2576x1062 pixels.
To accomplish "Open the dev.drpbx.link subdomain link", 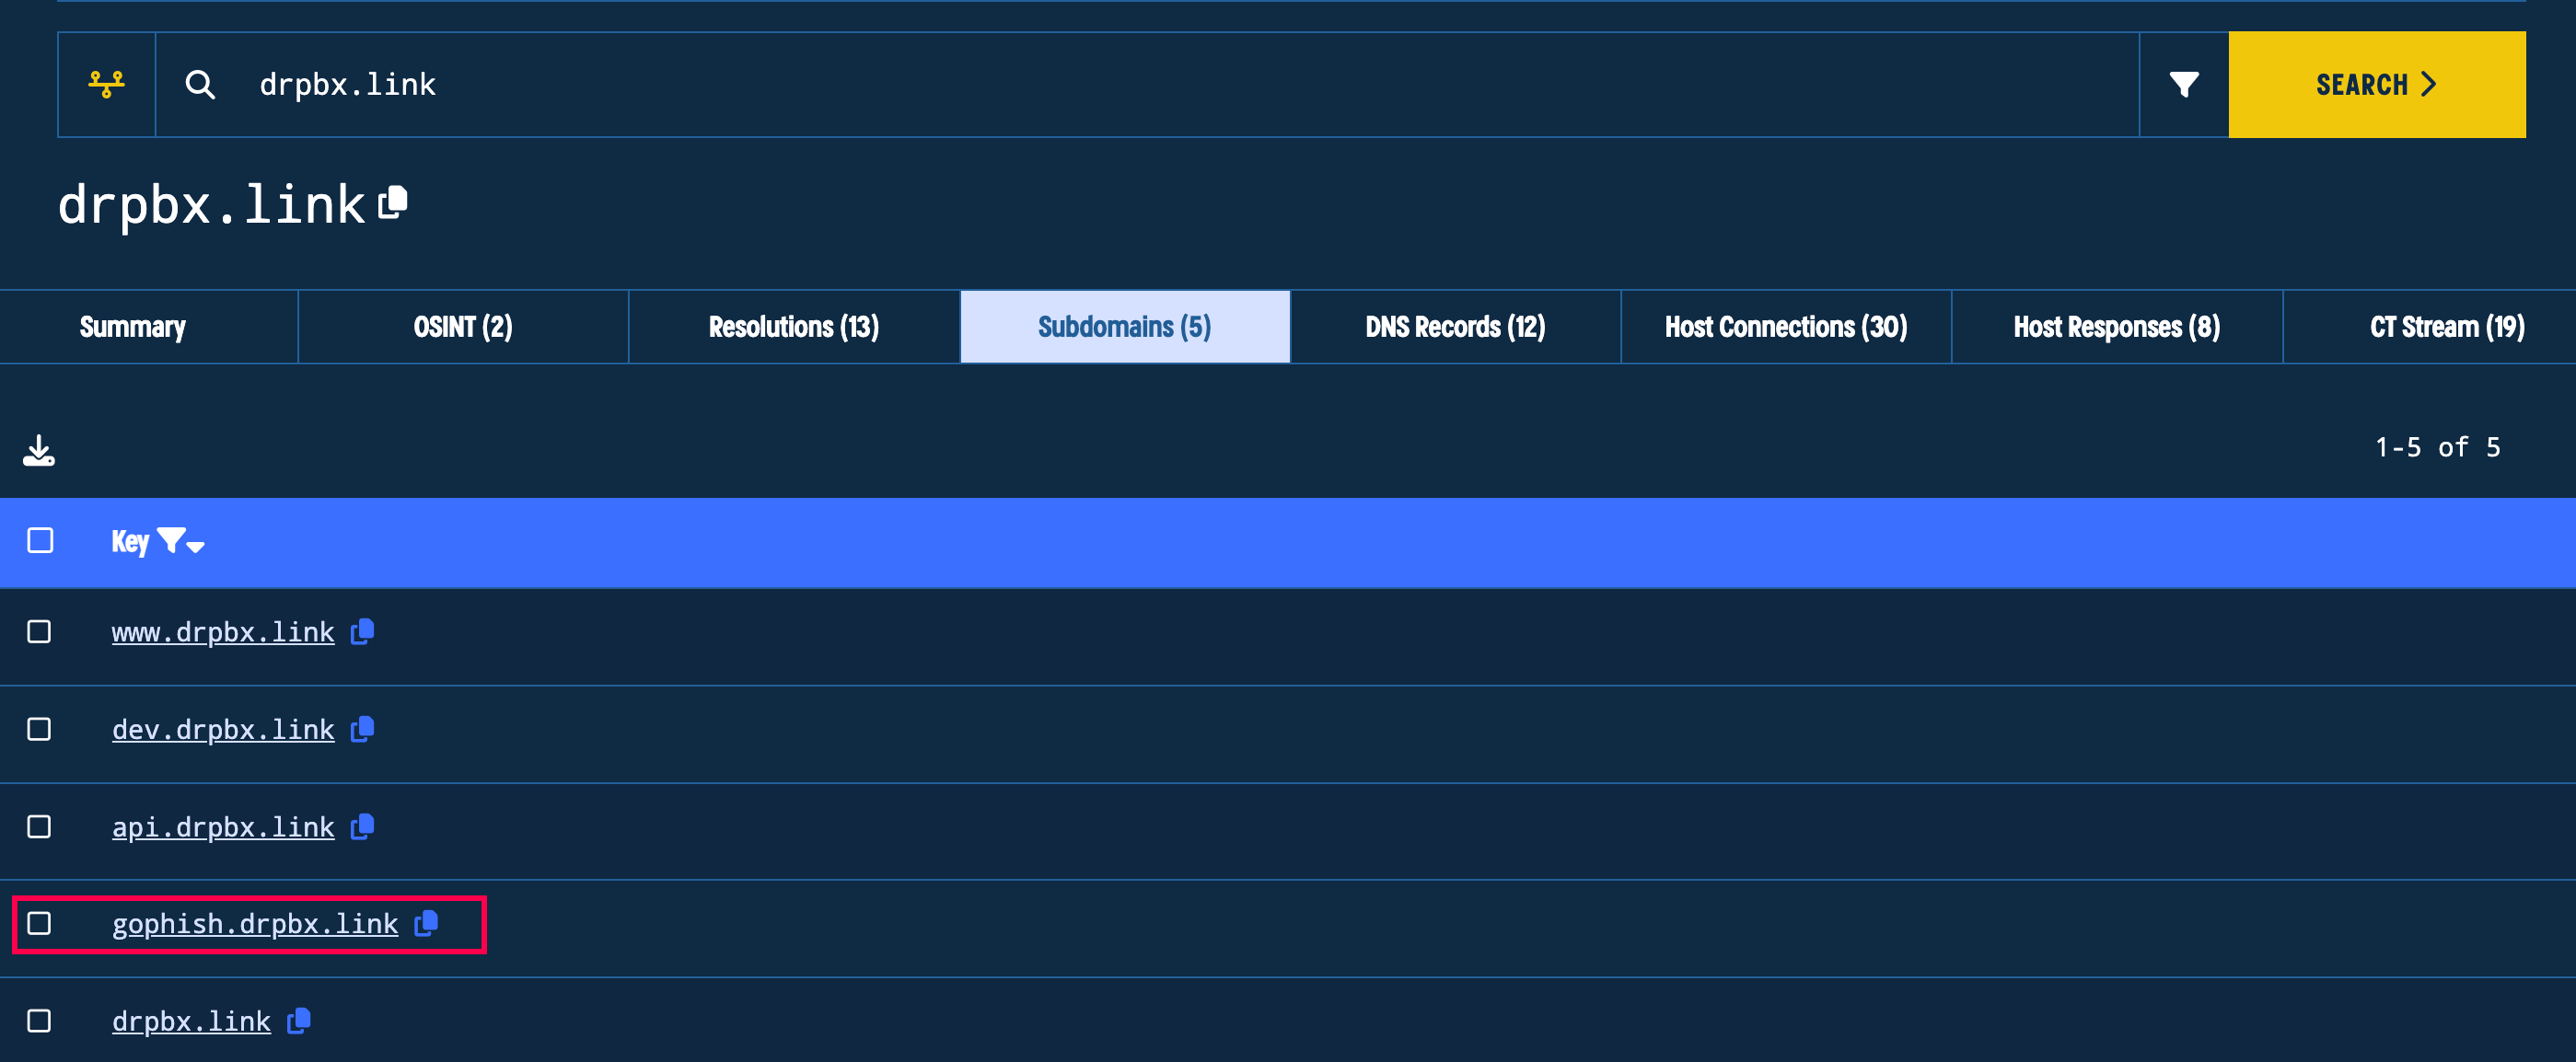I will coord(222,730).
